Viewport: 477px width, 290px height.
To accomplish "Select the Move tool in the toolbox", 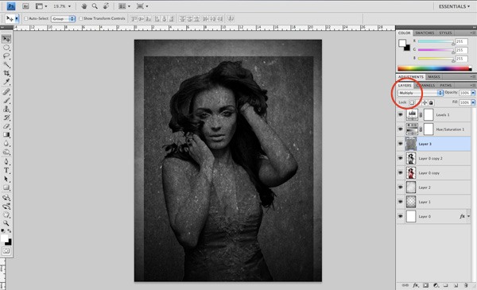I will click(6, 39).
